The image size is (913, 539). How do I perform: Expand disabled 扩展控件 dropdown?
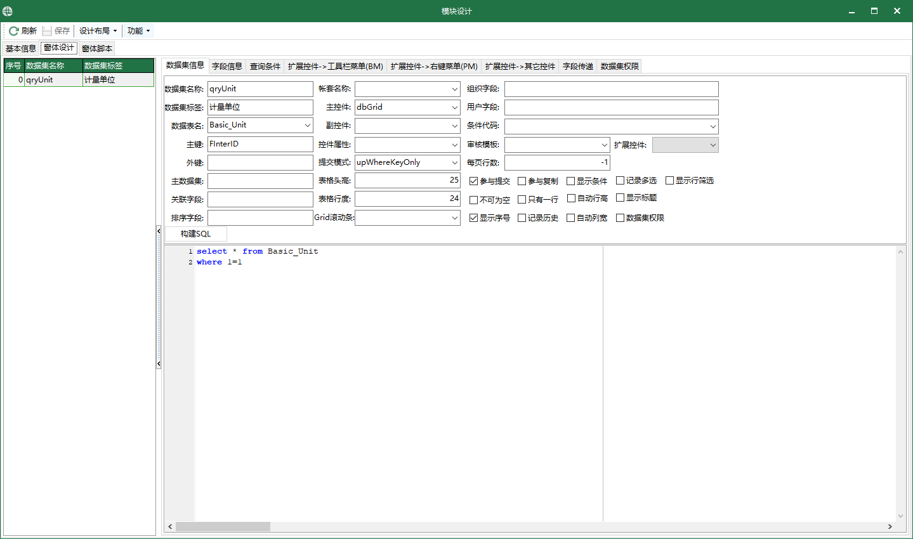[x=713, y=145]
